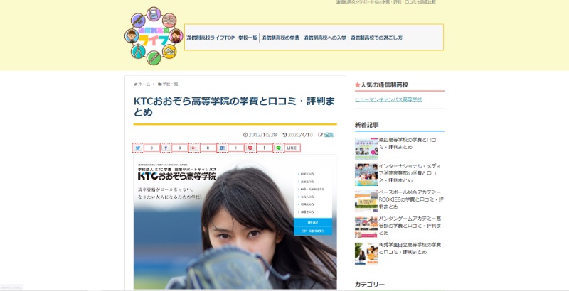Click the Hatena bookmark count box
Viewport: 569px width, 291px height.
pyautogui.click(x=236, y=148)
